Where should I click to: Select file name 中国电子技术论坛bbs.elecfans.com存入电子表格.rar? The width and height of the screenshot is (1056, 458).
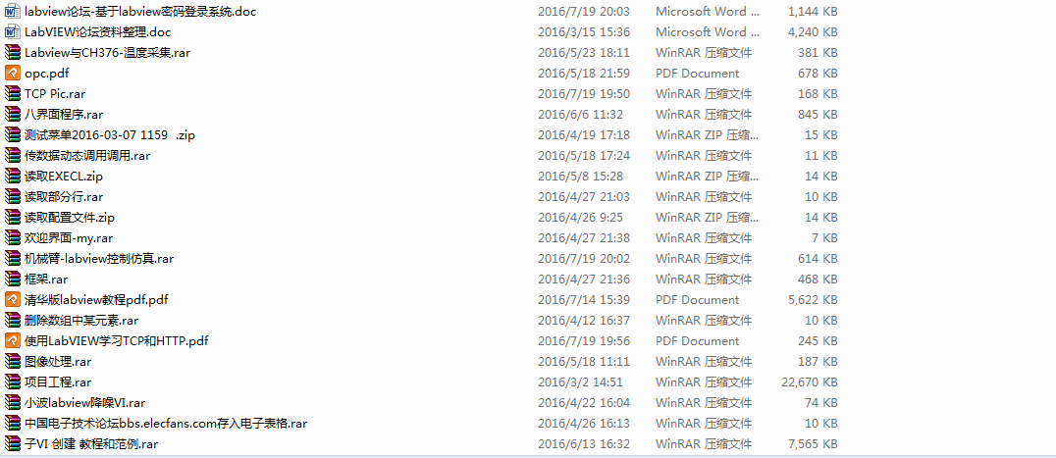pos(166,424)
